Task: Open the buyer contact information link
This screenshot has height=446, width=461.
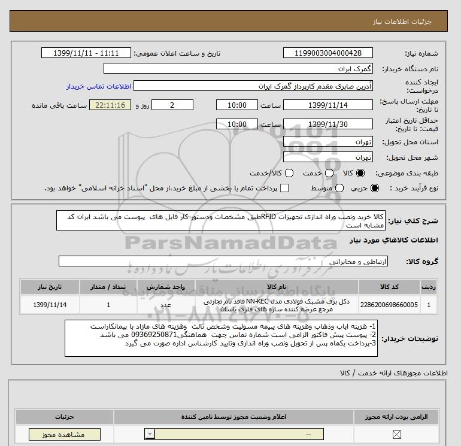Action: coord(99,86)
